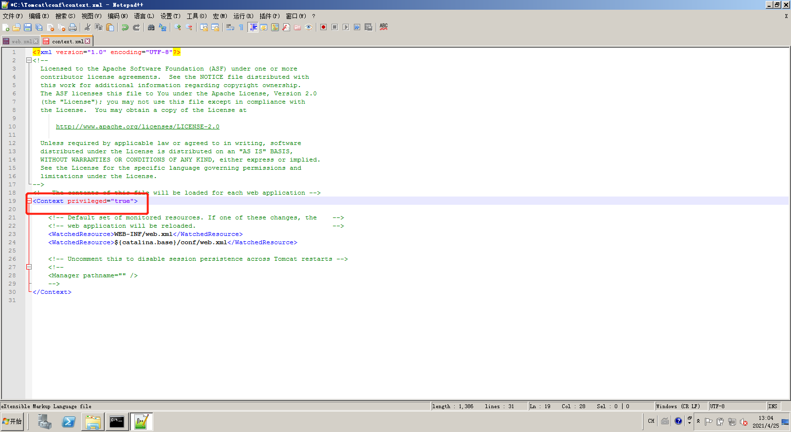The height and width of the screenshot is (432, 791).
Task: Open the 文件(F) menu
Action: click(x=13, y=16)
